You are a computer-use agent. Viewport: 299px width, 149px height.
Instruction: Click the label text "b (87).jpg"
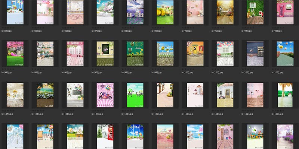tap(97, 31)
